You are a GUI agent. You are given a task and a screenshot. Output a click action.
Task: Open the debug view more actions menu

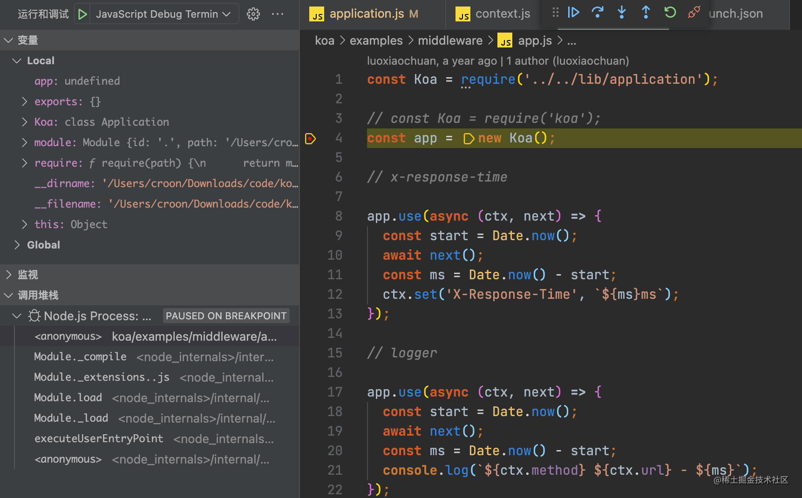(278, 14)
